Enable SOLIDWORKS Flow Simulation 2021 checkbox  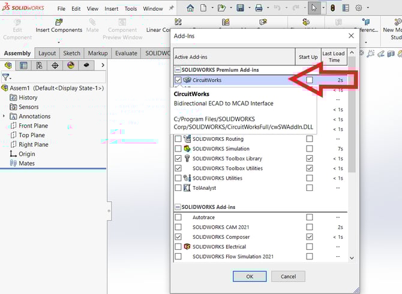click(178, 256)
